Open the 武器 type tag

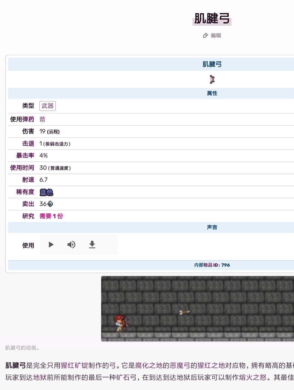tap(48, 106)
